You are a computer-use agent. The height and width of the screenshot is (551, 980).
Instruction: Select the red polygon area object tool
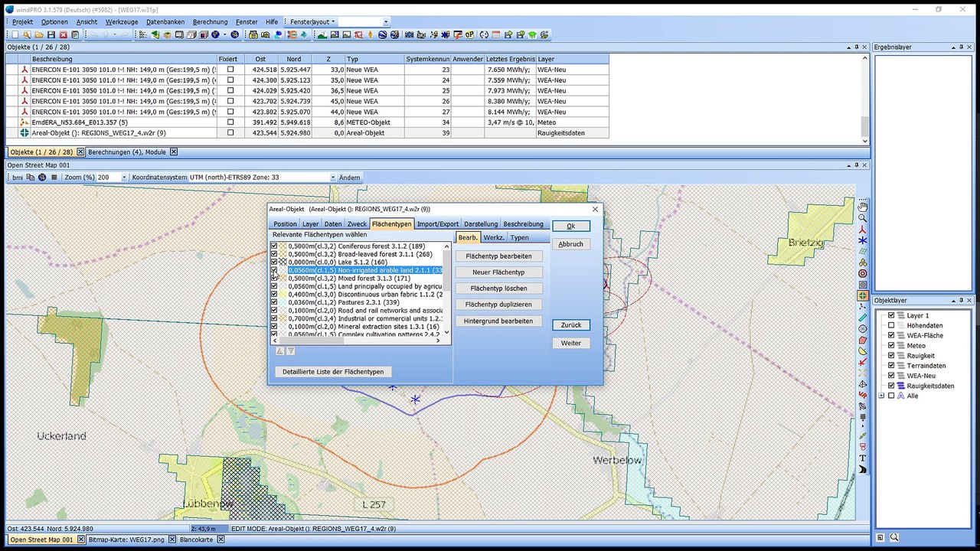click(x=863, y=340)
